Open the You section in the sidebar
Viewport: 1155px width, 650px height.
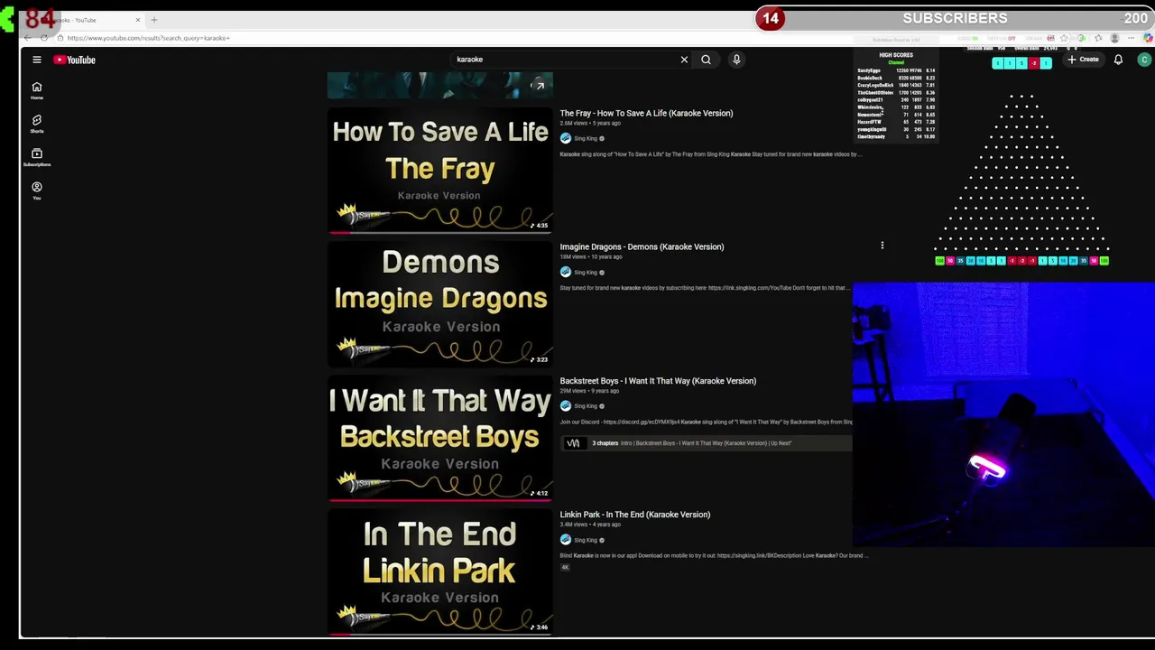click(37, 190)
